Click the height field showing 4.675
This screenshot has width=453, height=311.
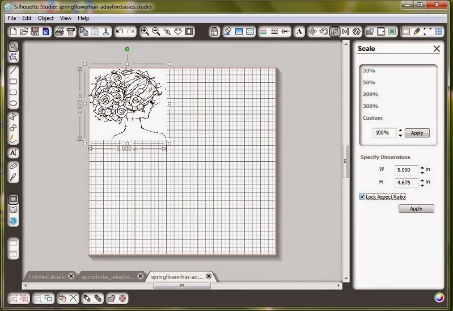[x=406, y=183]
